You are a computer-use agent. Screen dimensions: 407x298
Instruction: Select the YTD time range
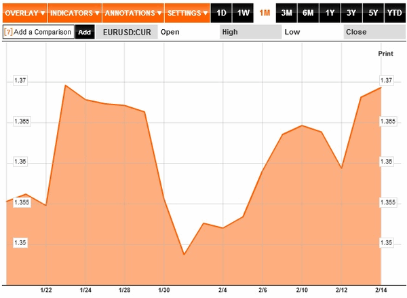point(395,13)
